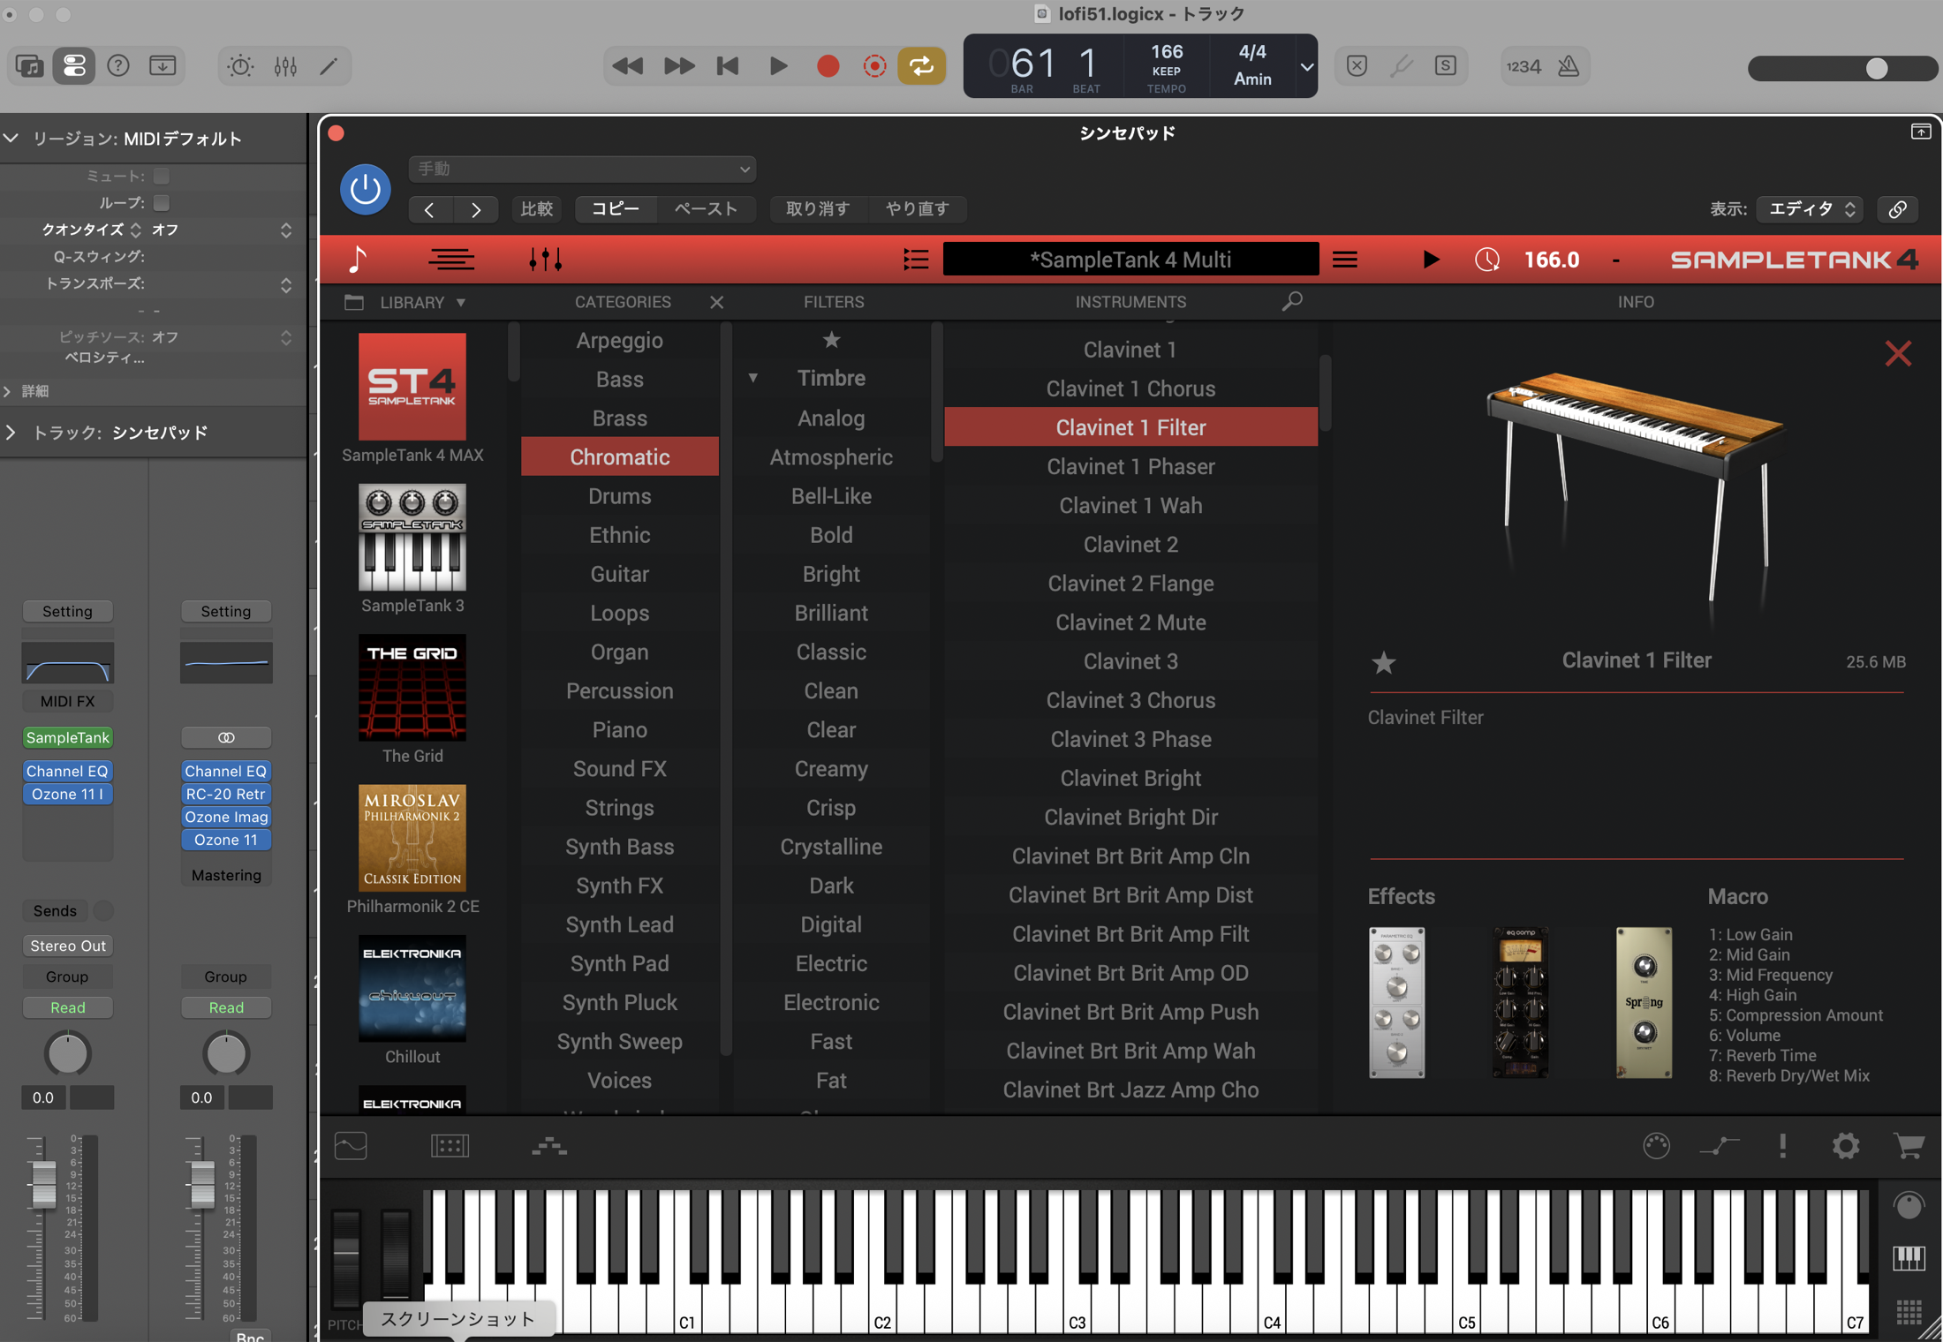1943x1342 pixels.
Task: Open the Editors pencil icon
Action: pos(329,65)
